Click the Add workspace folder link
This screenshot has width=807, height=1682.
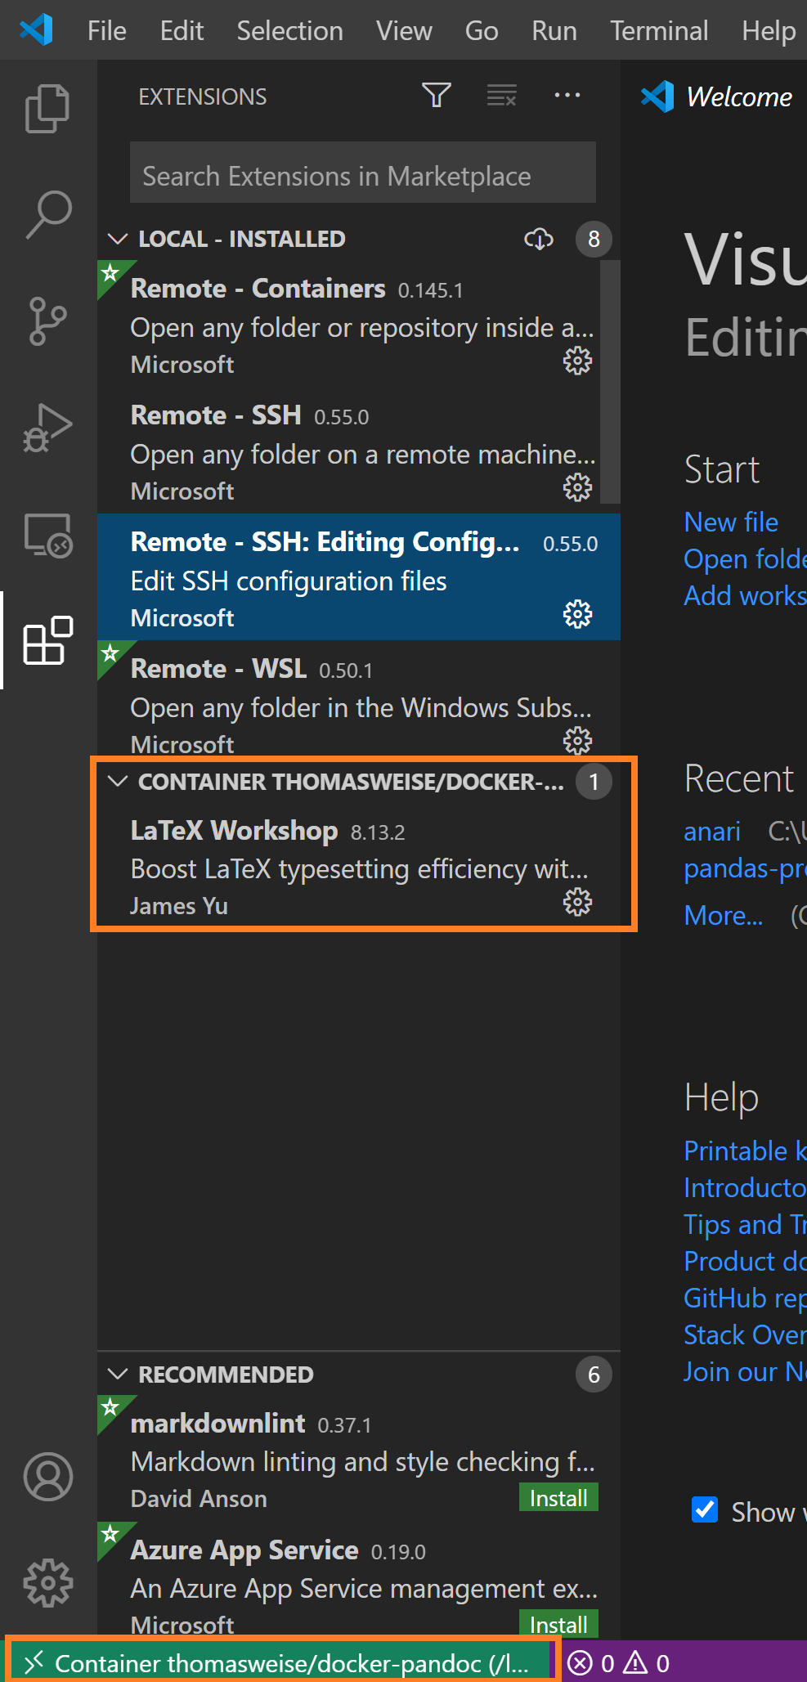coord(746,595)
